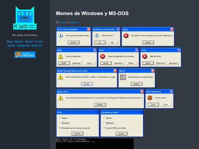Click the MS-DOS black console screenshot
The width and height of the screenshot is (199, 149).
(95, 144)
